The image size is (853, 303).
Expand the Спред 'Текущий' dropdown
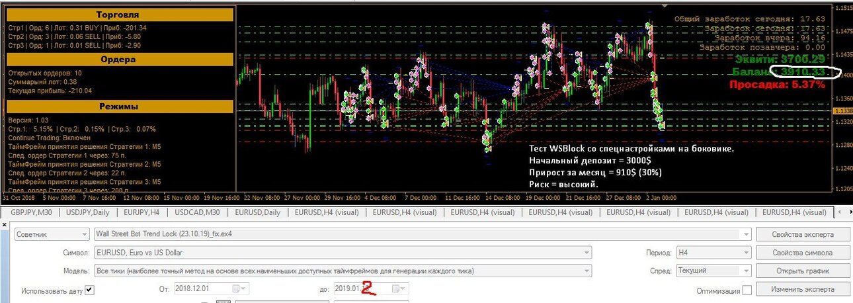[747, 271]
